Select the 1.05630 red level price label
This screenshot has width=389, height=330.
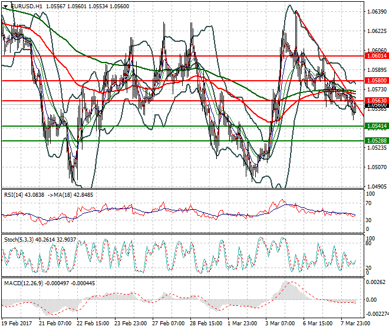377,101
